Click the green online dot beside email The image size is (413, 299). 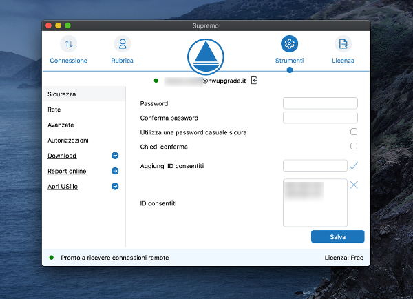[156, 81]
